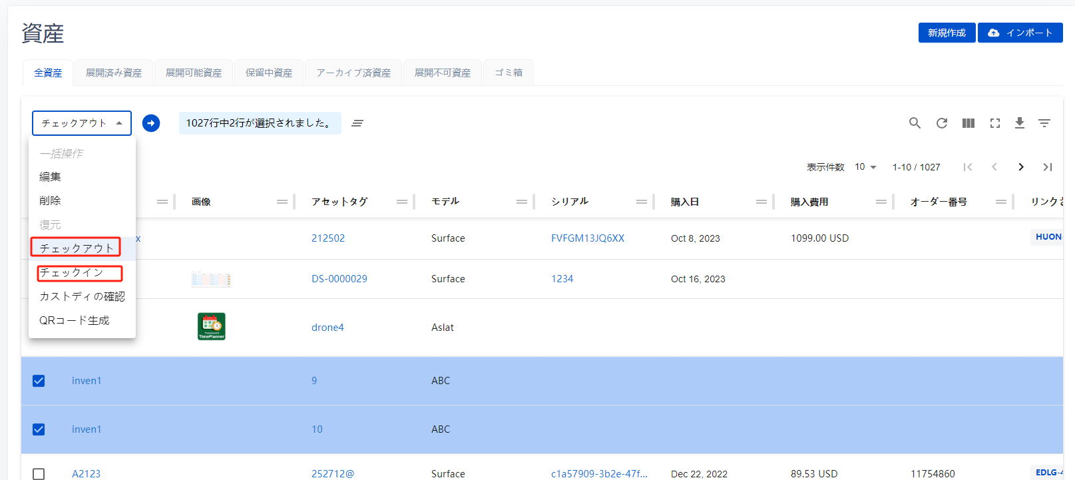Click the drone4 asset thumbnail image
This screenshot has width=1075, height=480.
(212, 326)
